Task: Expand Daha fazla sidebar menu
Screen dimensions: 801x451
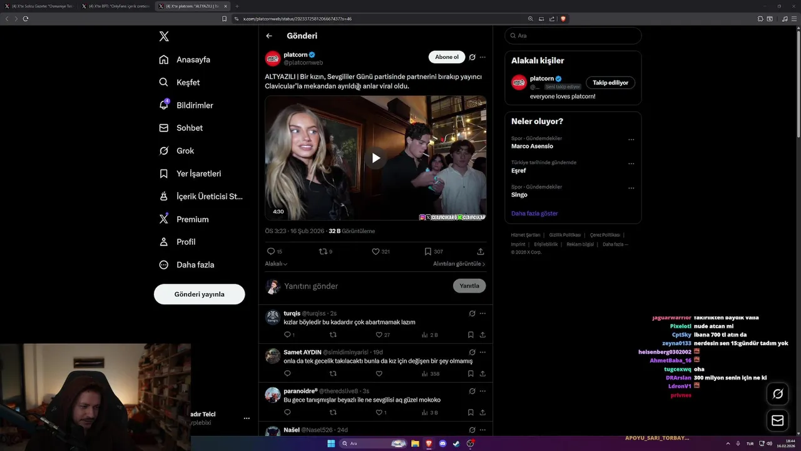Action: (x=186, y=264)
